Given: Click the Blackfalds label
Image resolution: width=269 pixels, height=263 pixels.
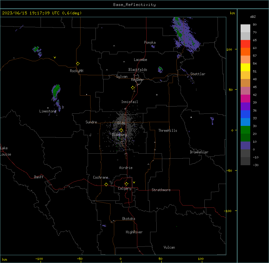Looking at the screenshot, I should tap(138, 70).
